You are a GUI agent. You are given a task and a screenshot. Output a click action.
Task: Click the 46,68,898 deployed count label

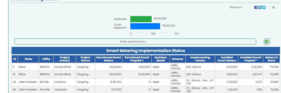pyautogui.click(x=160, y=19)
